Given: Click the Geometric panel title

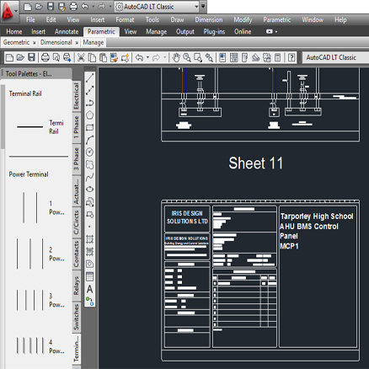Looking at the screenshot, I should click(16, 42).
